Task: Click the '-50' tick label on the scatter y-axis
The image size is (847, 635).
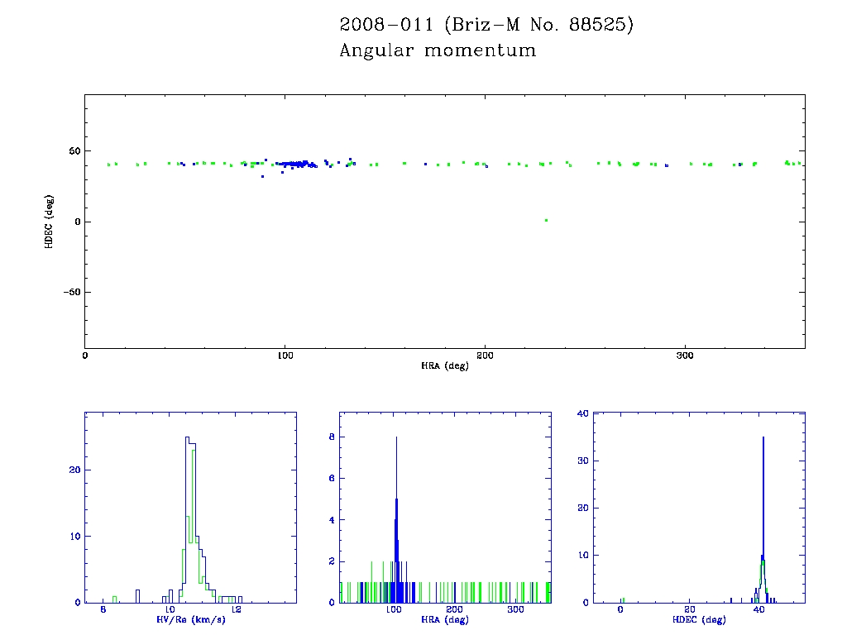Action: point(70,292)
